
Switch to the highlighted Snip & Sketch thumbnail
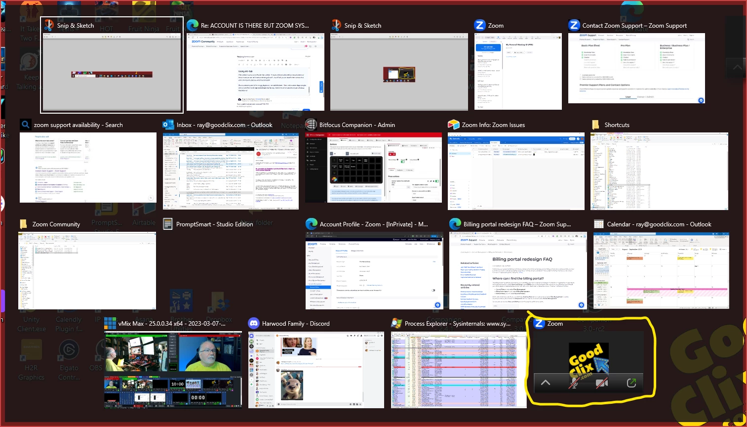pos(112,72)
